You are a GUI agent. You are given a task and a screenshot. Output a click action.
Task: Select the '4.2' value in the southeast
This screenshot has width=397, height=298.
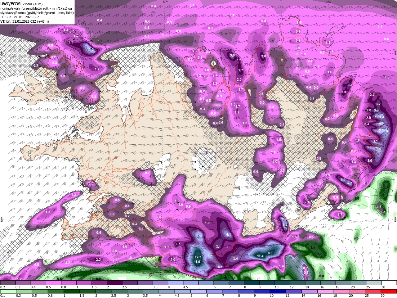[350, 183]
